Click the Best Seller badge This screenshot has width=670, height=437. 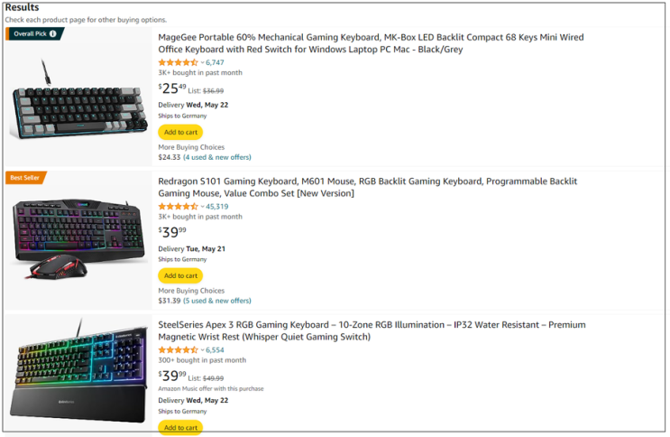[25, 178]
